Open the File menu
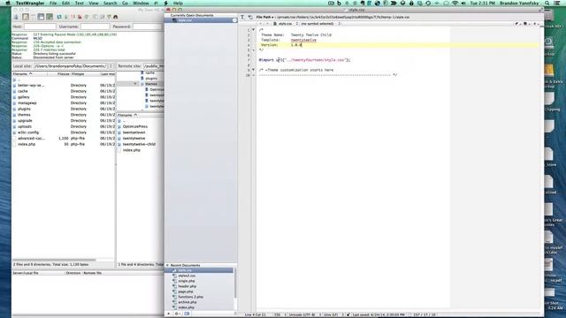The width and height of the screenshot is (566, 318). [53, 4]
